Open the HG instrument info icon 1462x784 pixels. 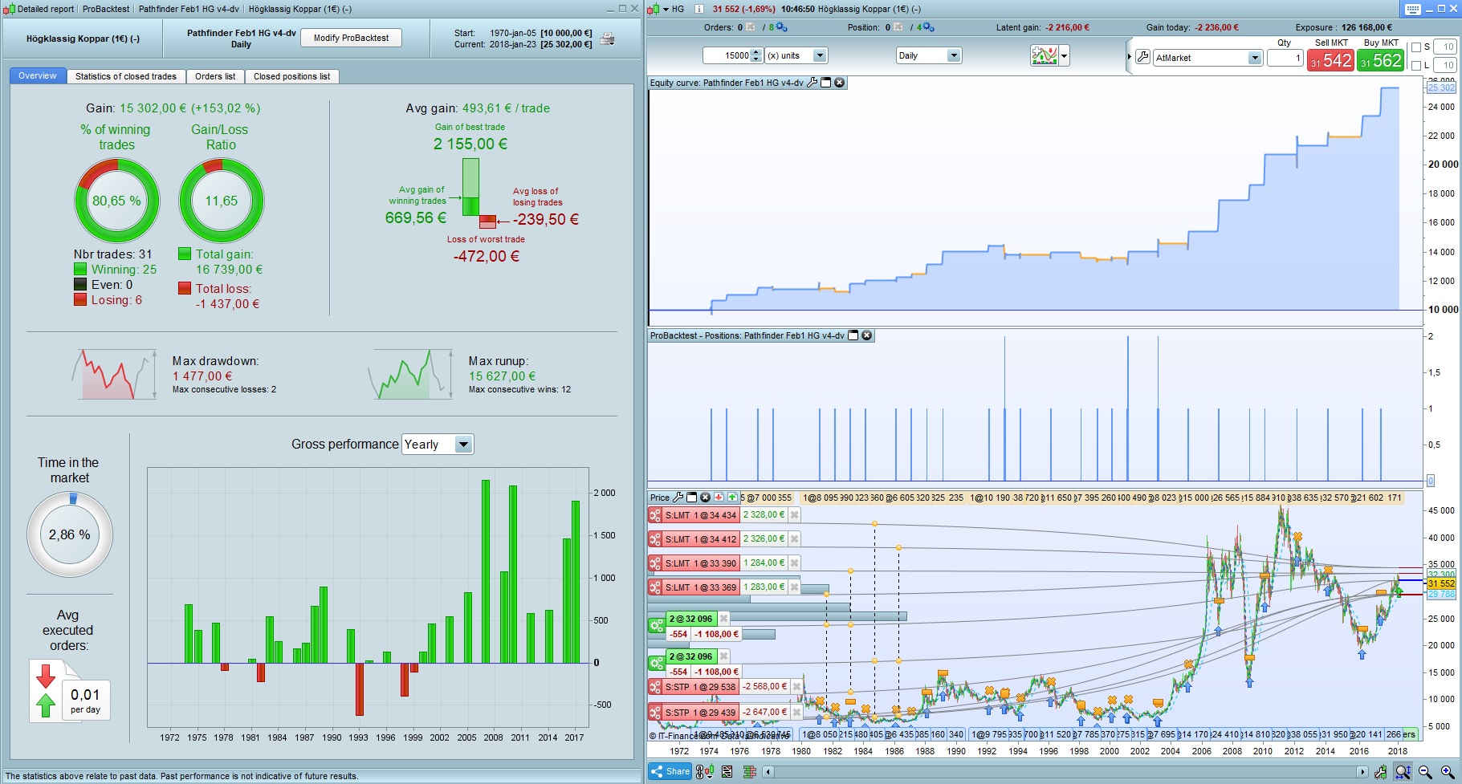[698, 9]
